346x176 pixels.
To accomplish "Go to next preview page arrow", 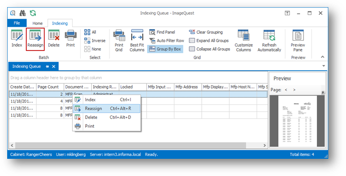I will coord(294,90).
